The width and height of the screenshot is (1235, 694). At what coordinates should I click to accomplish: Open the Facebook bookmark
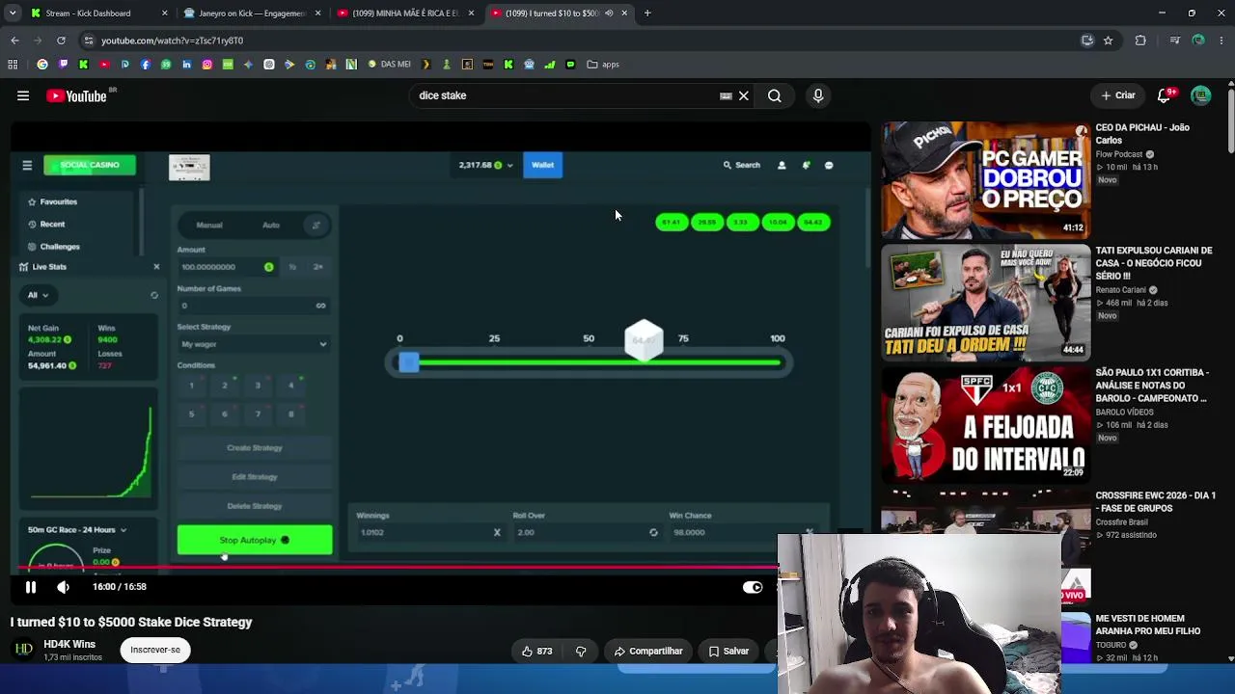coord(146,65)
